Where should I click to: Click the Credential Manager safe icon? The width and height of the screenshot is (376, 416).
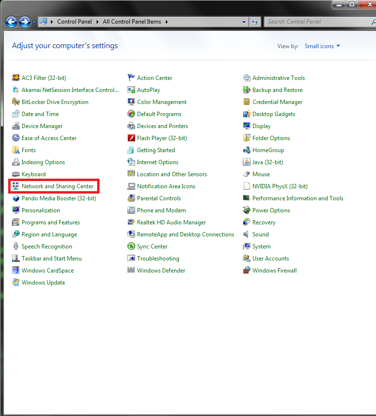247,102
